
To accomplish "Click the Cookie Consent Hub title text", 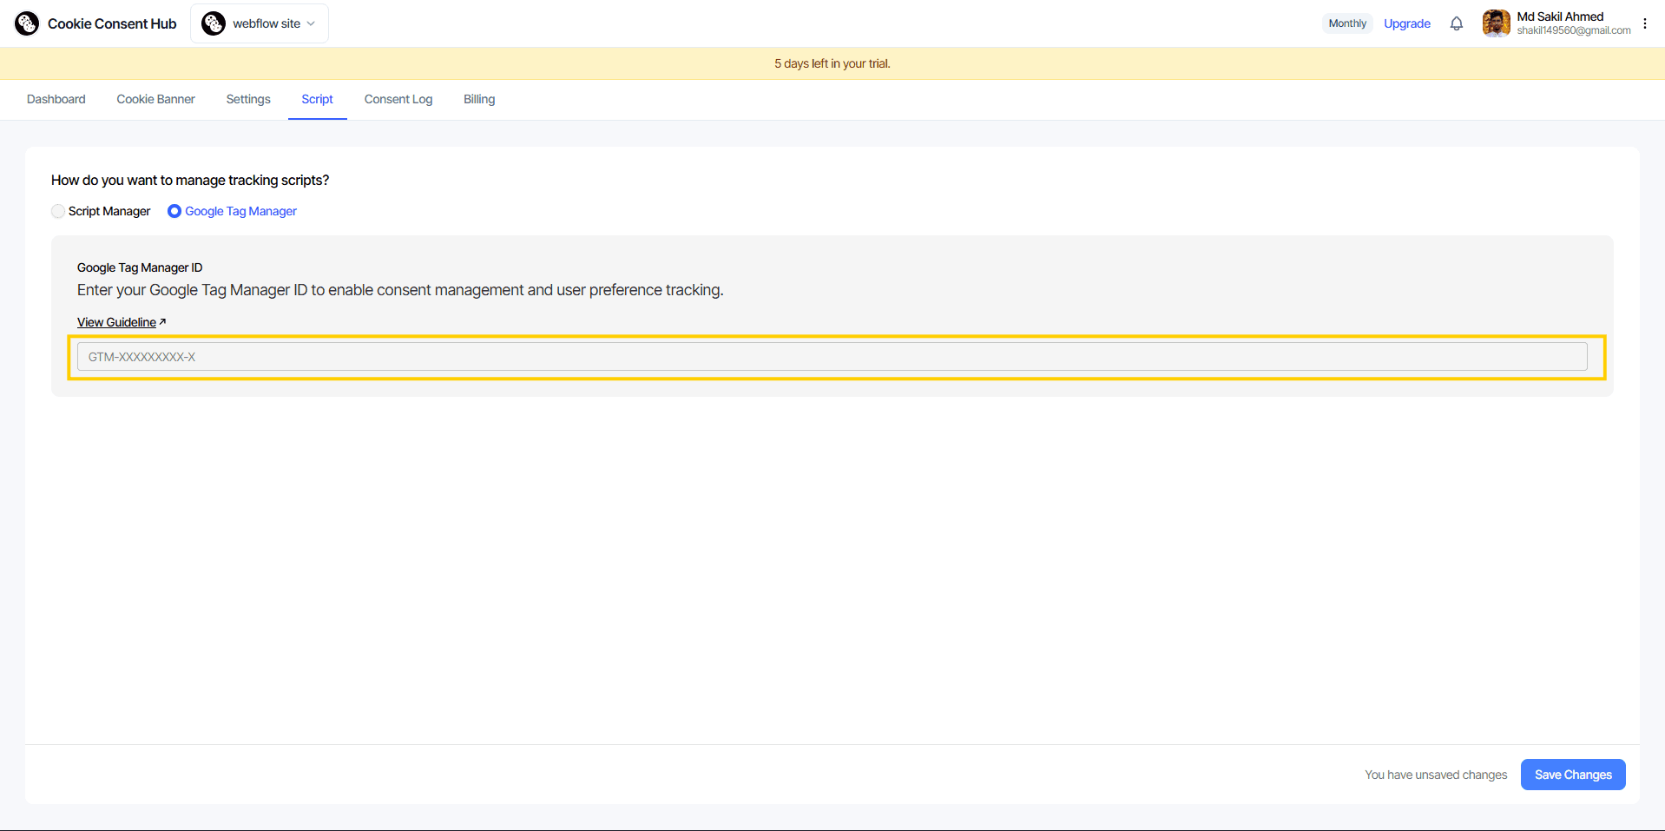I will click(112, 23).
